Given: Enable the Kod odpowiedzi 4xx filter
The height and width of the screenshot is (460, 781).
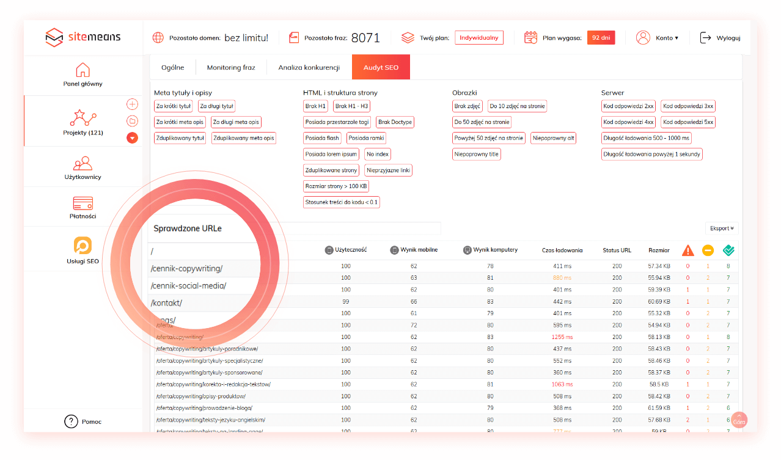Looking at the screenshot, I should [x=629, y=122].
